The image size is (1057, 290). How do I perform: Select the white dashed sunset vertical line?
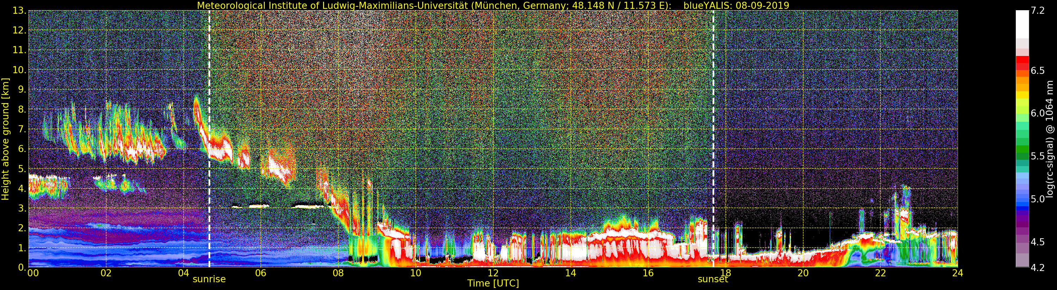coord(713,123)
